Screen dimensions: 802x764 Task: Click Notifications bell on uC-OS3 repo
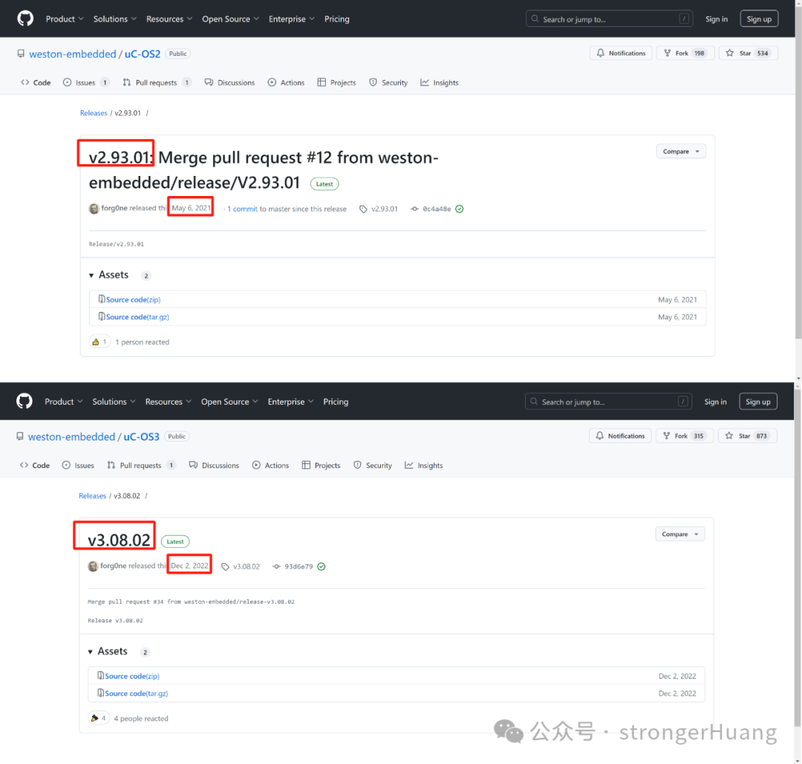point(620,436)
